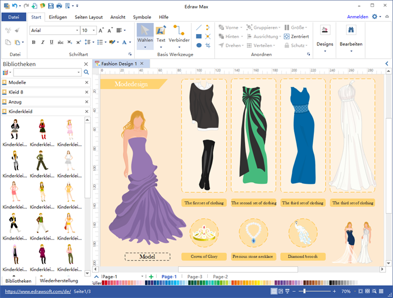Click the library search input field
The height and width of the screenshot is (298, 393).
click(x=46, y=72)
